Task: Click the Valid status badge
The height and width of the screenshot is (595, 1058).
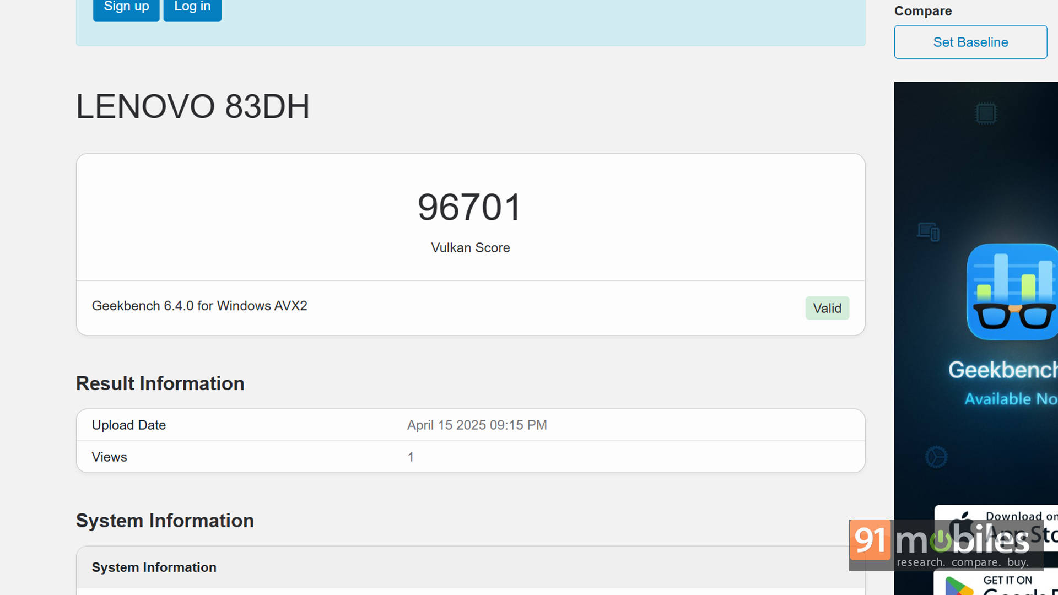Action: tap(827, 308)
